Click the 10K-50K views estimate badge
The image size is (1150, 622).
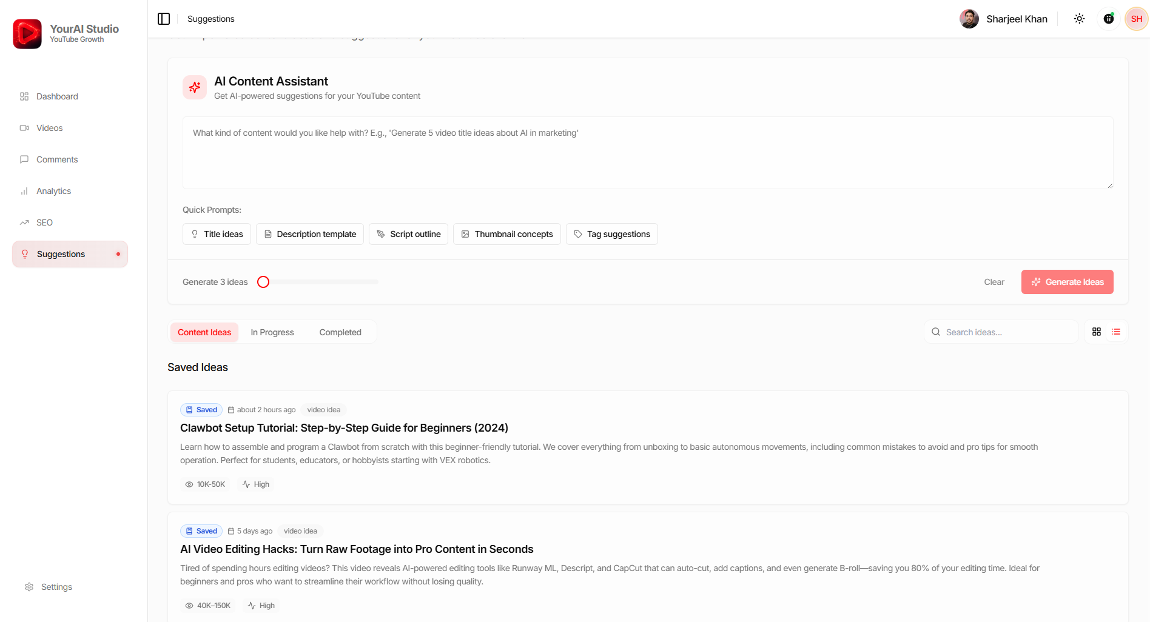tap(205, 484)
